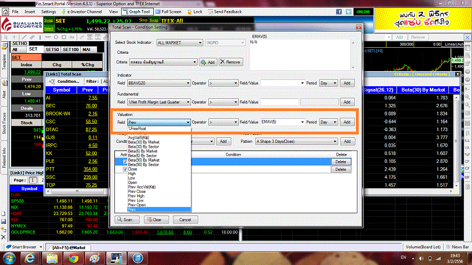This screenshot has height=265, width=472.
Task: Open the Twitter icon link
Action: (348, 12)
